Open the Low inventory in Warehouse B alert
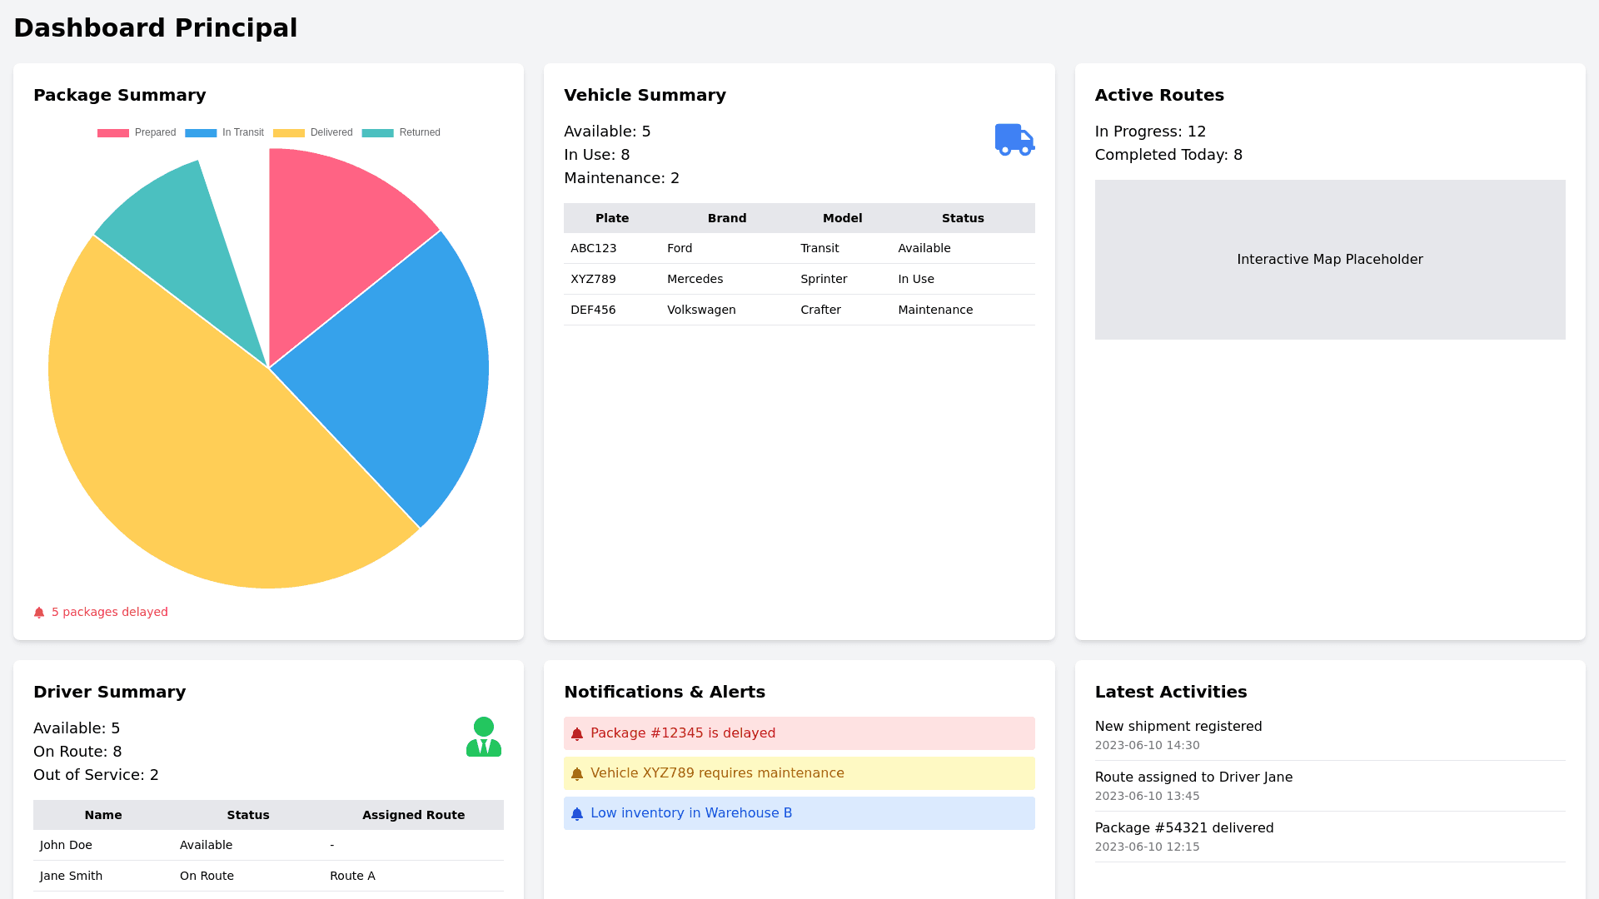The height and width of the screenshot is (899, 1599). point(691,813)
